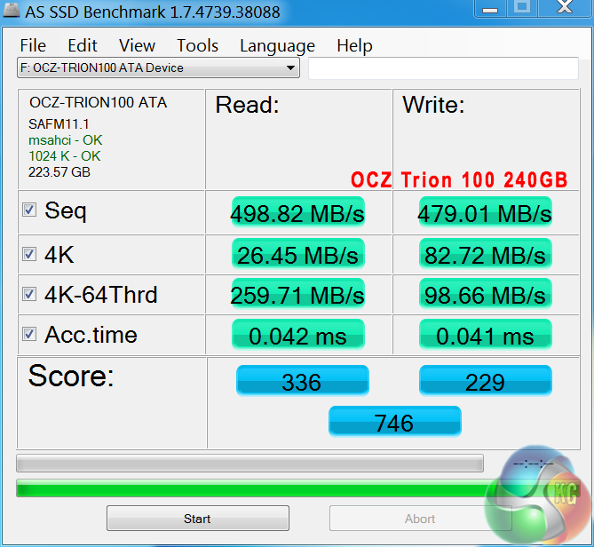Image resolution: width=594 pixels, height=547 pixels.
Task: Click the Start button
Action: 198,519
